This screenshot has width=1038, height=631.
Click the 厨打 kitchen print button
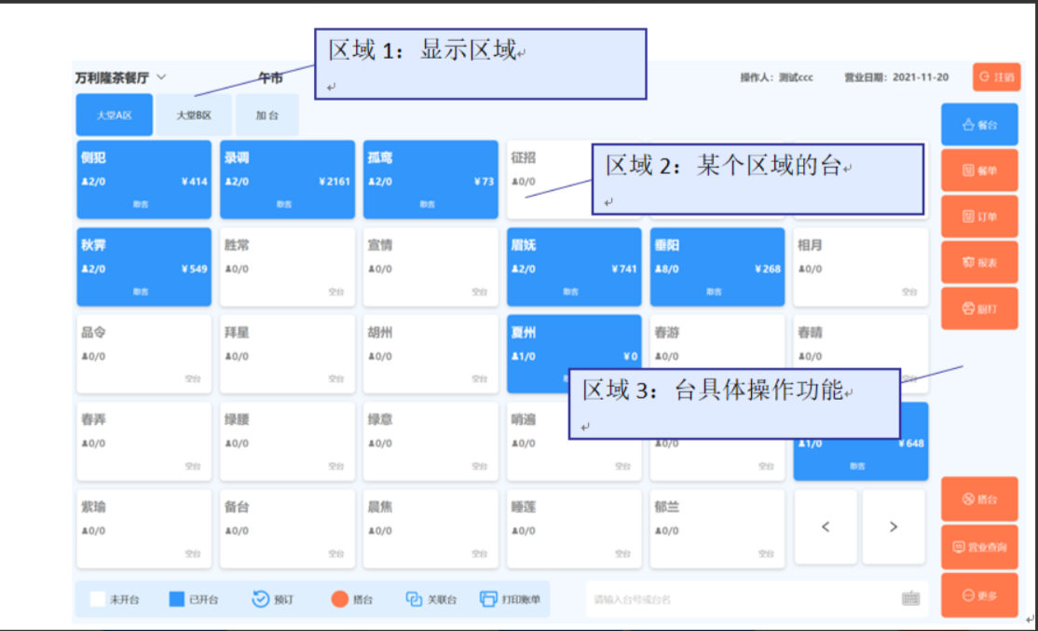(979, 309)
